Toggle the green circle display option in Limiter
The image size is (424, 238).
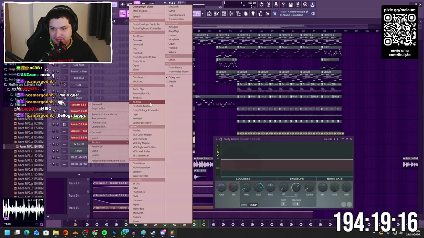[218, 152]
